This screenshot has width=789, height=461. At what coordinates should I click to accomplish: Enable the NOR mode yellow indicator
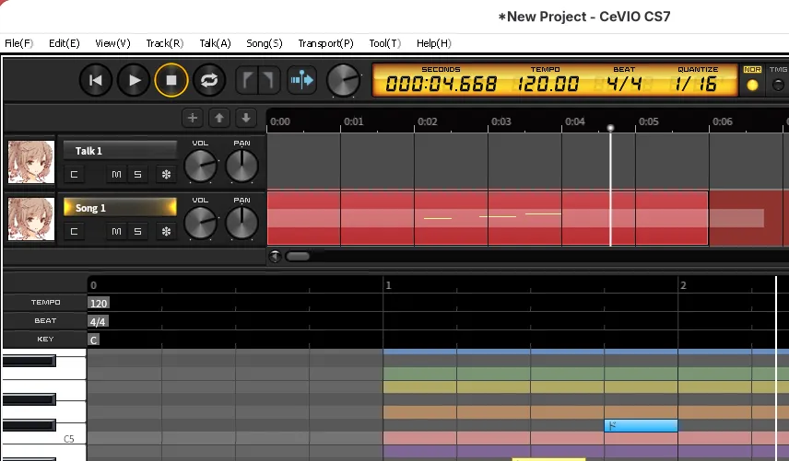[752, 85]
